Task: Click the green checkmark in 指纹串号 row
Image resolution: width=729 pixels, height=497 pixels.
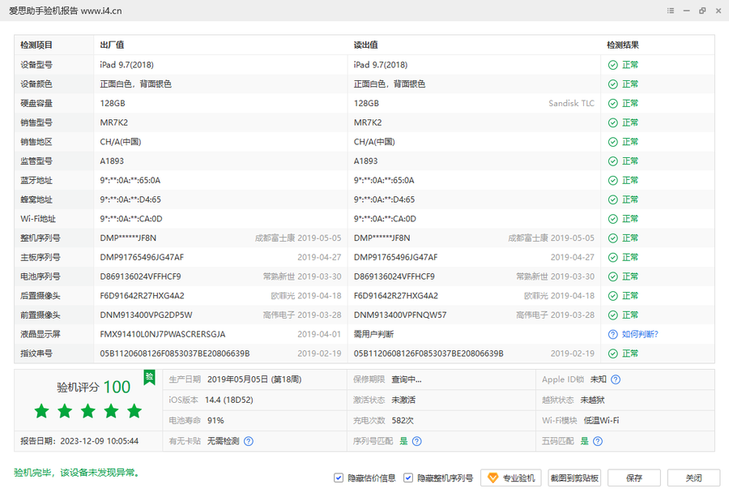Action: (x=613, y=353)
